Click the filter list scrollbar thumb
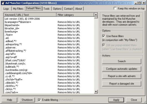Image resolution: width=147 pixels, height=104 pixels. (x=96, y=17)
